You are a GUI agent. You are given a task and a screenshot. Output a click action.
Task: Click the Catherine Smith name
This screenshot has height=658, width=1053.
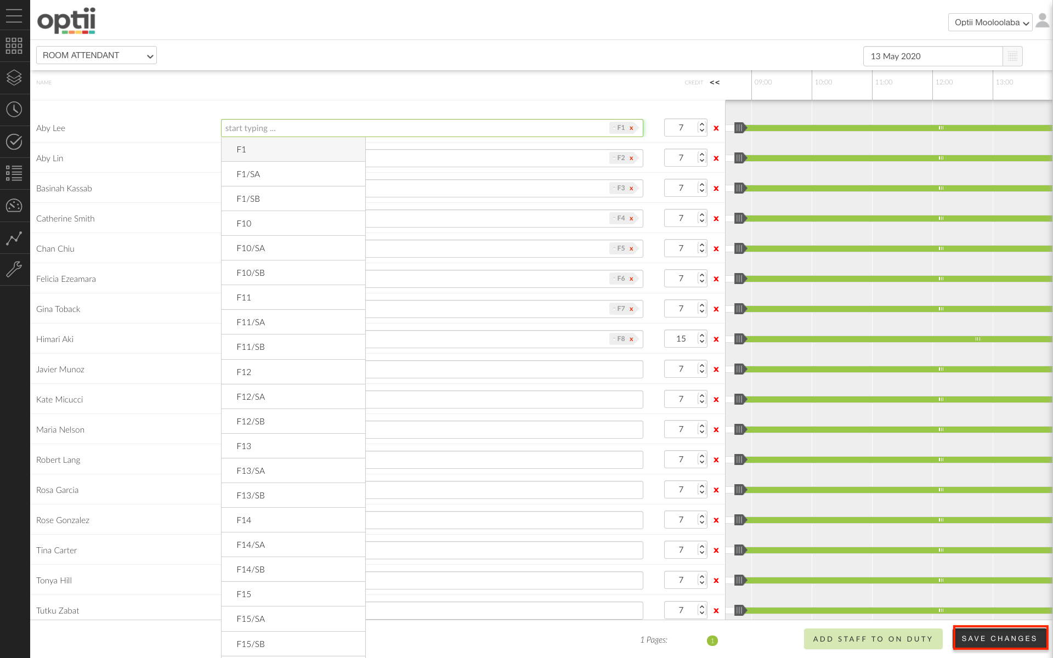pyautogui.click(x=65, y=219)
